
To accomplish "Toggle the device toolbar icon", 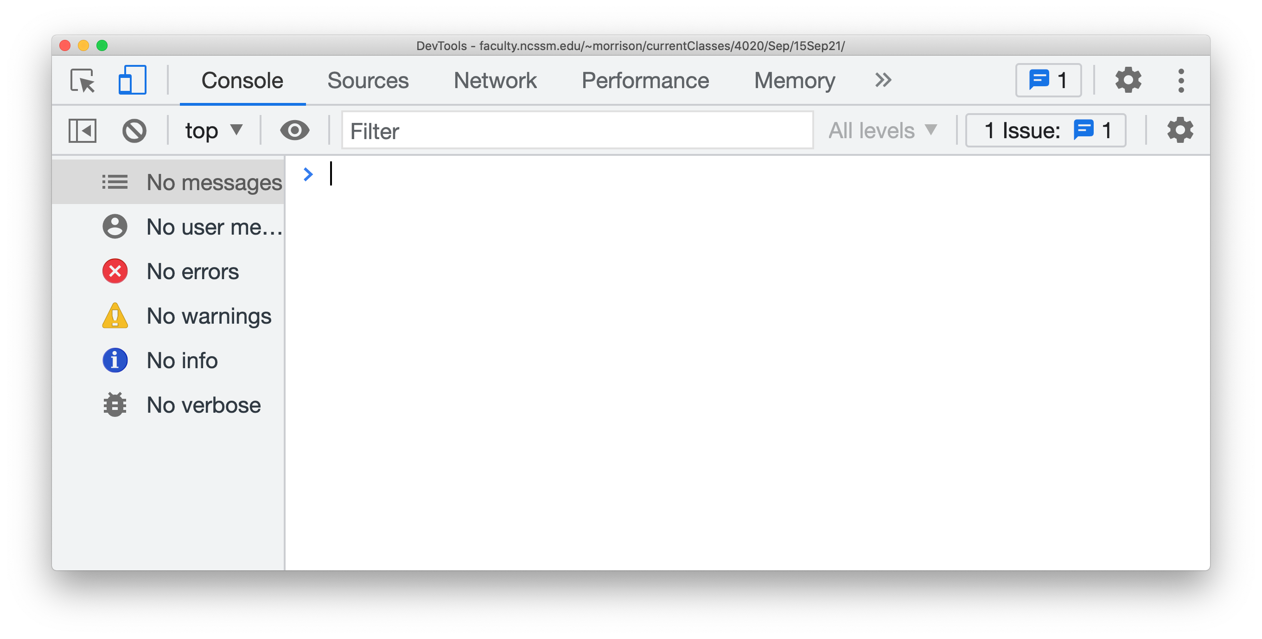I will click(132, 80).
